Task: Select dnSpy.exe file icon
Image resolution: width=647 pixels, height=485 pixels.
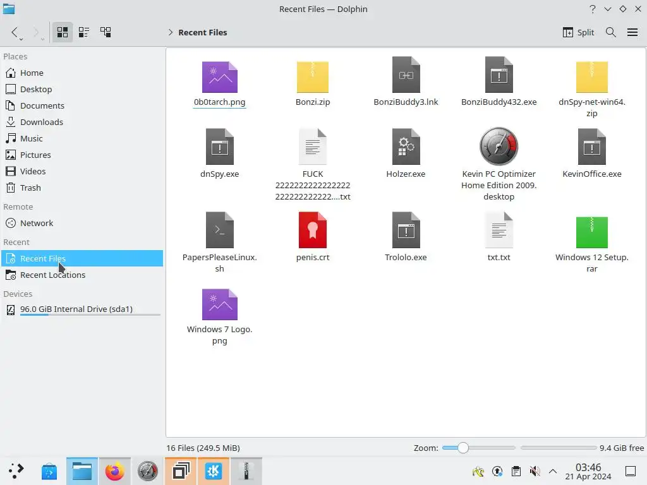Action: (219, 147)
